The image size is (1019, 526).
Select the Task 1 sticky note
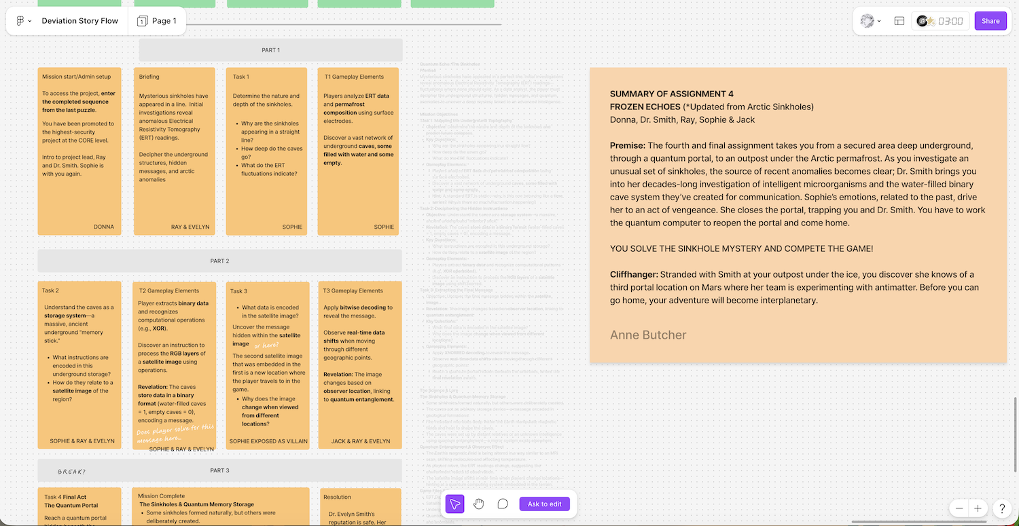[267, 151]
